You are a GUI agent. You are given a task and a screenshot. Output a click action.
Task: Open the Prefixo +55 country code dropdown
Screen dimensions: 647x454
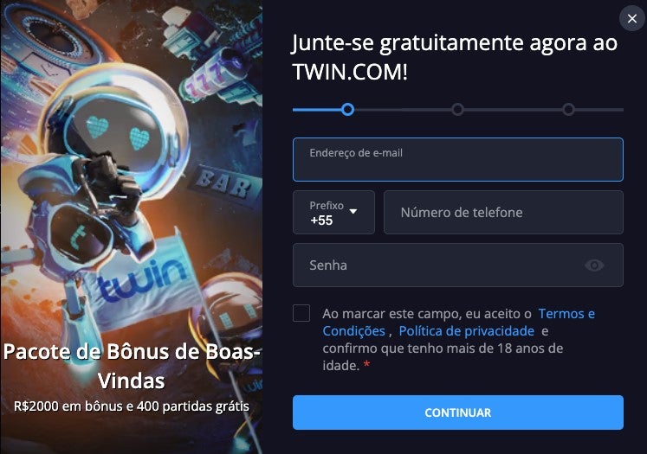point(333,212)
